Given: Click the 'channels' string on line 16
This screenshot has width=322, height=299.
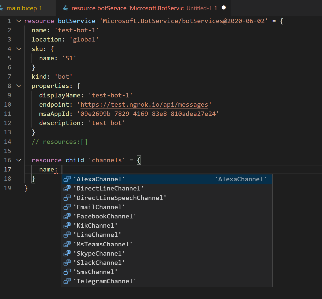Looking at the screenshot, I should (107, 160).
